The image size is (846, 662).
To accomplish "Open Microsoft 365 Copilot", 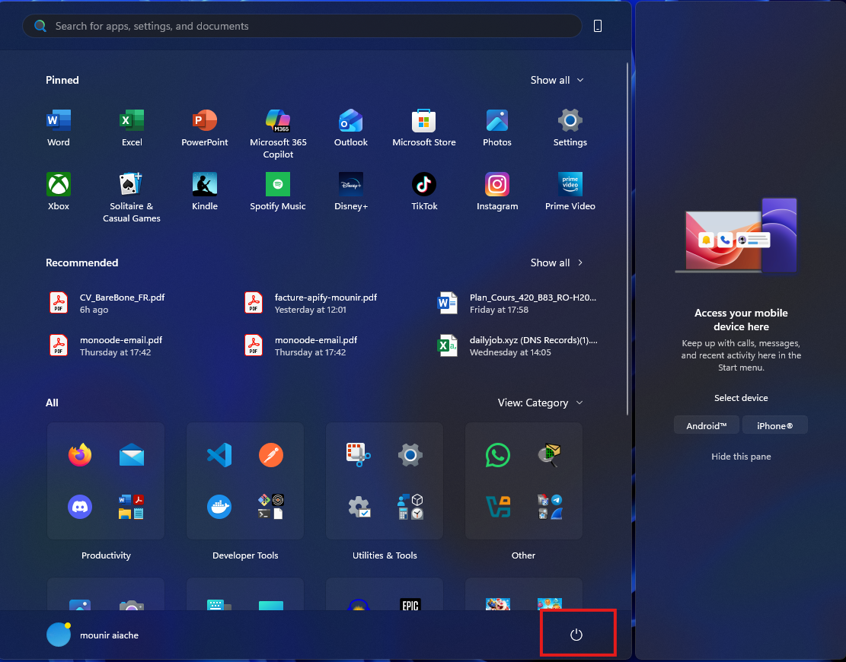I will click(278, 134).
